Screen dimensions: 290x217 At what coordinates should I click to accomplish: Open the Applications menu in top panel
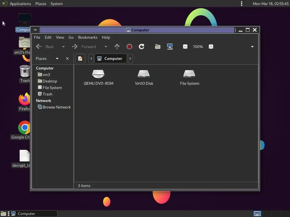pyautogui.click(x=20, y=4)
